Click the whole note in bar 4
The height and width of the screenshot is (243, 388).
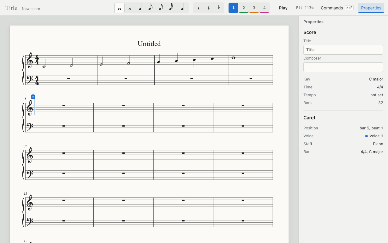[x=233, y=58]
